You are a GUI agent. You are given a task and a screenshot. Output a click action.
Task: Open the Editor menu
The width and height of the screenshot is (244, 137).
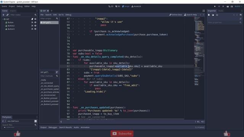[27, 6]
